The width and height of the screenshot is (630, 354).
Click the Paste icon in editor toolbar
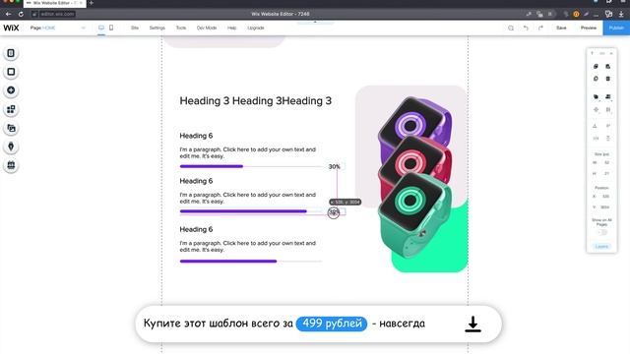pos(608,66)
